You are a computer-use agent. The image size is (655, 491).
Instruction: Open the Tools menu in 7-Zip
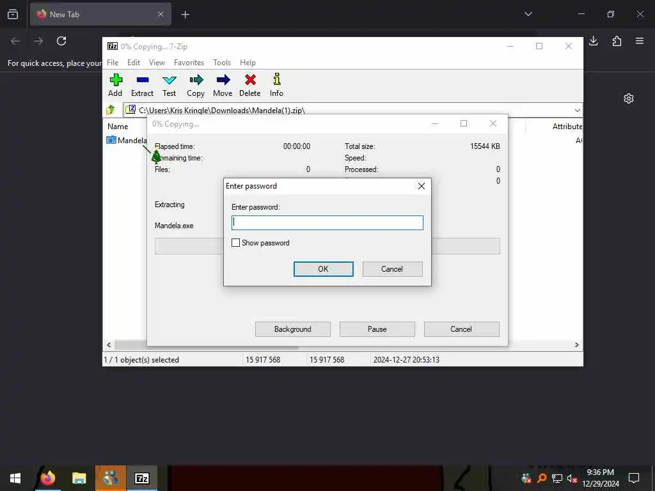click(222, 63)
